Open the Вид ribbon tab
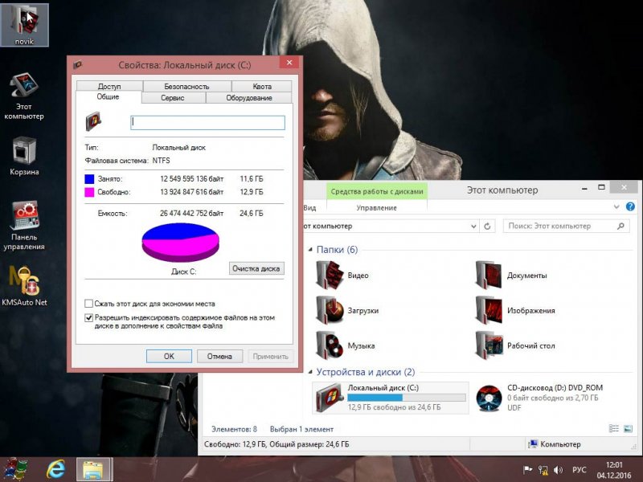 pos(309,208)
